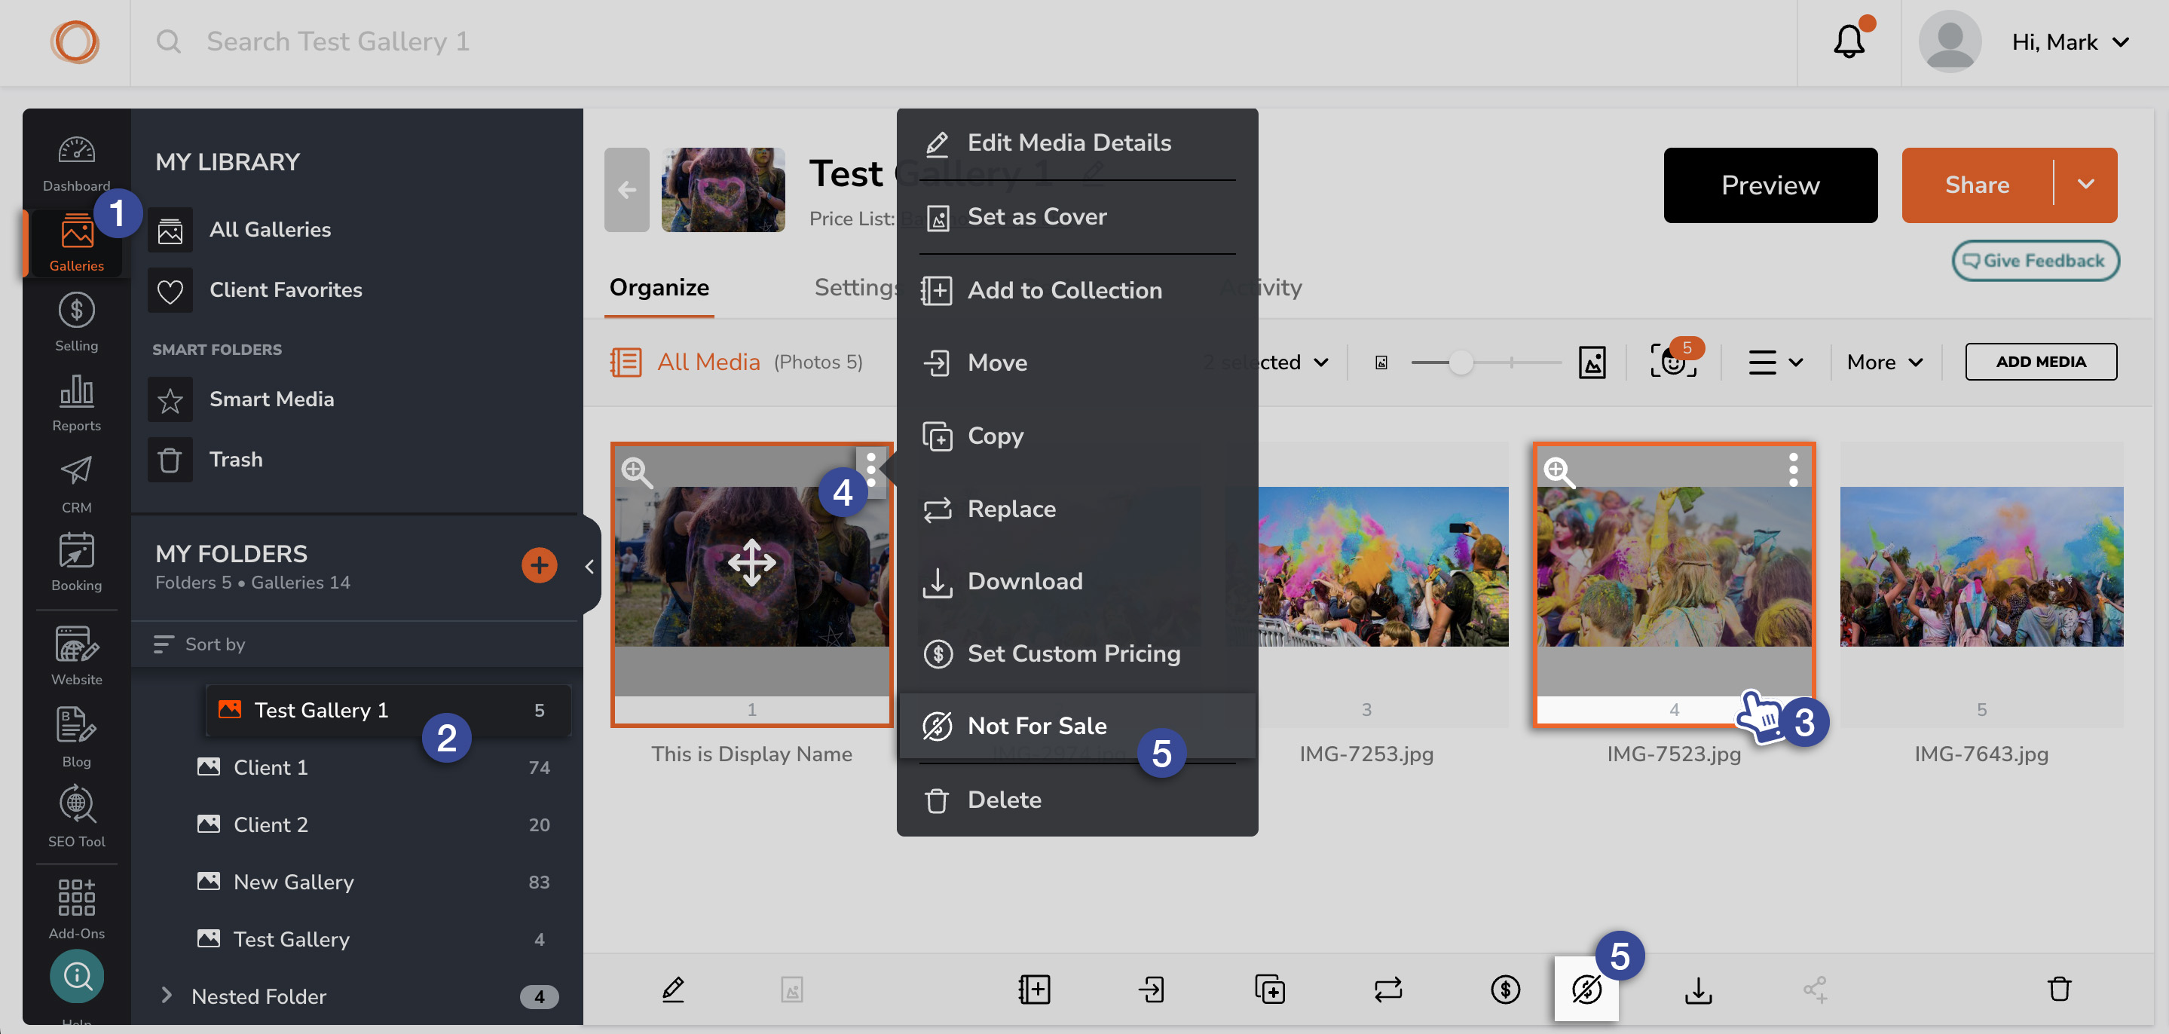The width and height of the screenshot is (2169, 1034).
Task: Open the Dashboard sidebar section
Action: 76,164
